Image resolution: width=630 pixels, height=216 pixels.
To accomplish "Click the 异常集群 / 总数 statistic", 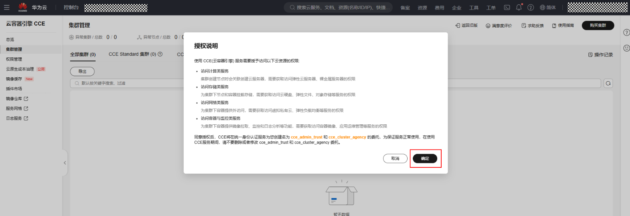I will (x=93, y=37).
